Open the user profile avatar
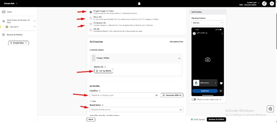This screenshot has height=123, width=277. [x=272, y=3]
